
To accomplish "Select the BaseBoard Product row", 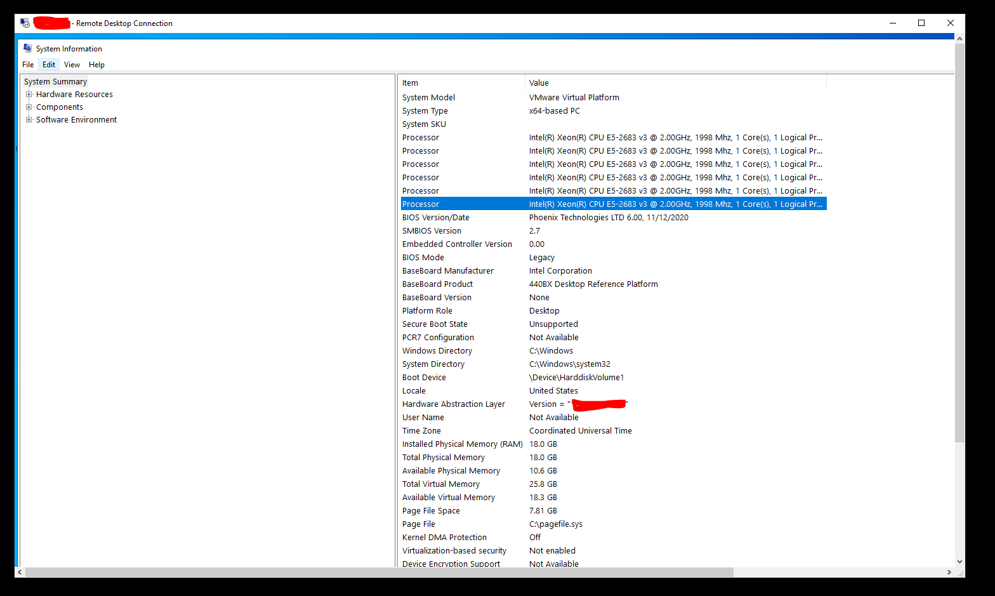I will click(614, 284).
